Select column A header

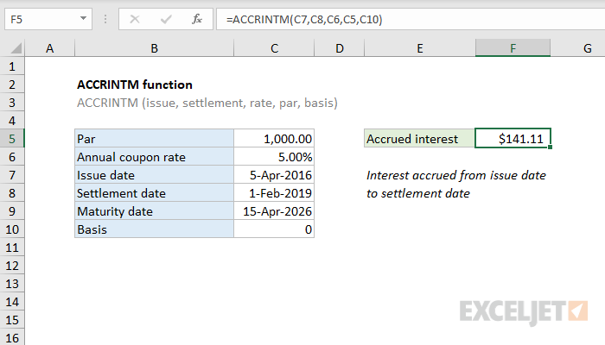50,48
